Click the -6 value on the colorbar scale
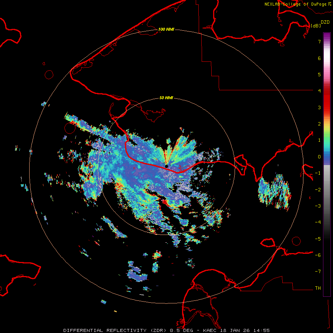 [x=318, y=255]
